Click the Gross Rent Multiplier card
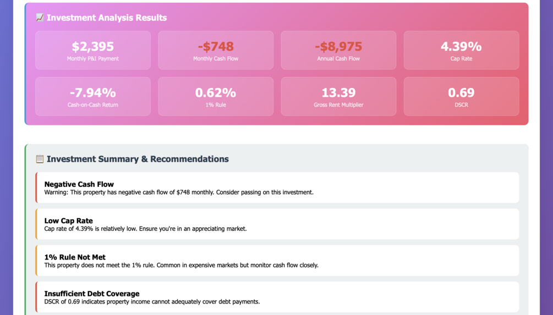Image resolution: width=553 pixels, height=315 pixels. (x=338, y=97)
